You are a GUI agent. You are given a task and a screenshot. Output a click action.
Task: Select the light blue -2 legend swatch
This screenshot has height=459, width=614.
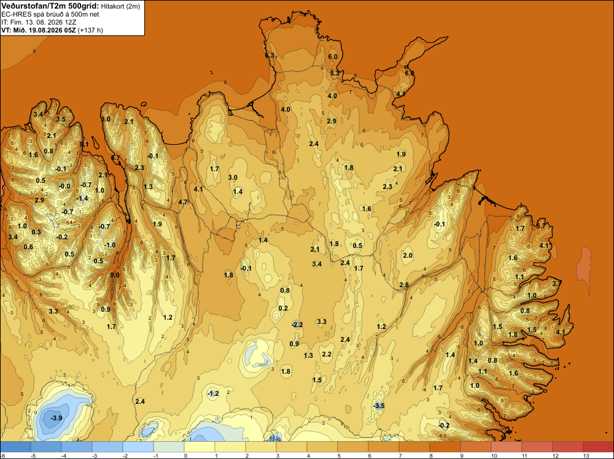pos(138,447)
